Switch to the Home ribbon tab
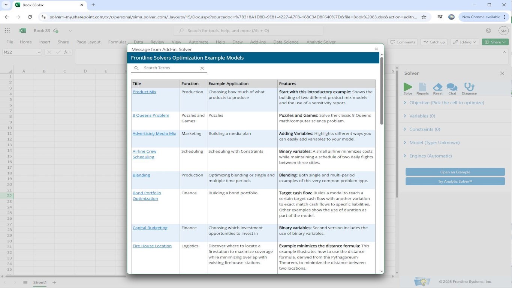The width and height of the screenshot is (512, 288). coord(25,42)
